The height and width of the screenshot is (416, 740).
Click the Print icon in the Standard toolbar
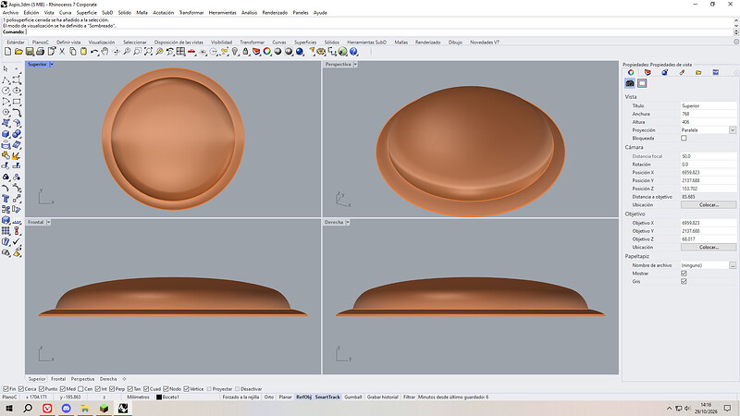click(40, 52)
